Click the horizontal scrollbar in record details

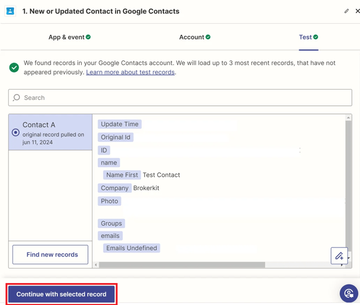coord(182,265)
